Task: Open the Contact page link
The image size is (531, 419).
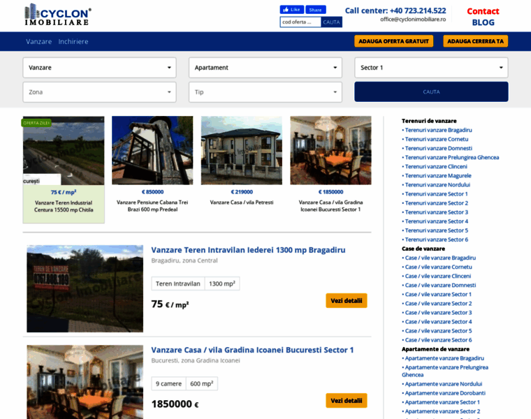Action: (x=483, y=11)
